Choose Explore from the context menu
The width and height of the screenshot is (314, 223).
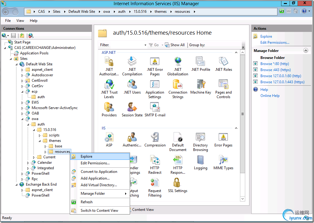(x=100, y=156)
